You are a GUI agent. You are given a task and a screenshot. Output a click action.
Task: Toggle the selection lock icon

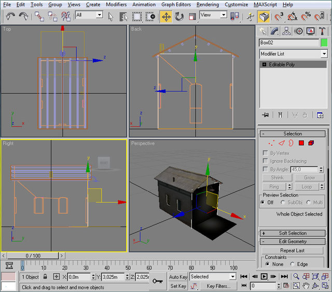click(x=46, y=277)
